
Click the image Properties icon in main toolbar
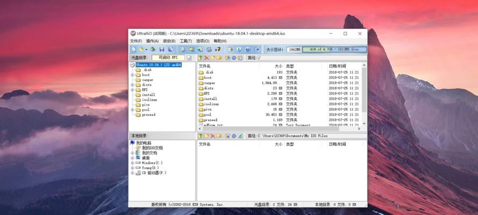tap(231, 49)
